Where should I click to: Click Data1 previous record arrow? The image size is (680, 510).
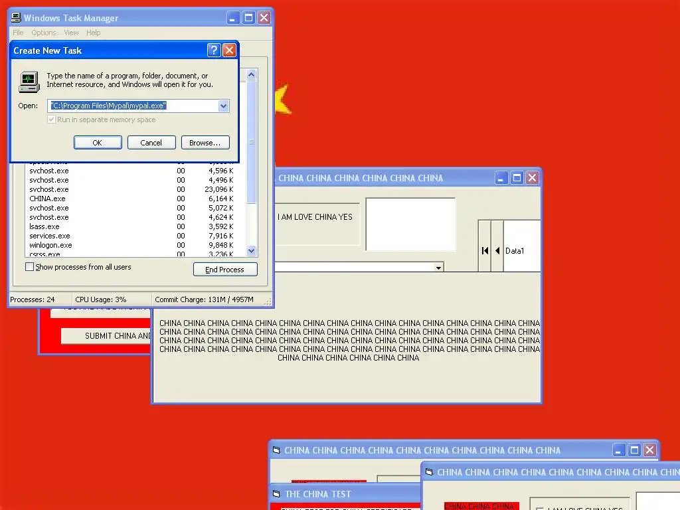497,250
